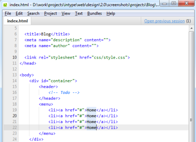Image resolution: width=196 pixels, height=142 pixels.
Task: Click the meta author line
Action: 61,46
